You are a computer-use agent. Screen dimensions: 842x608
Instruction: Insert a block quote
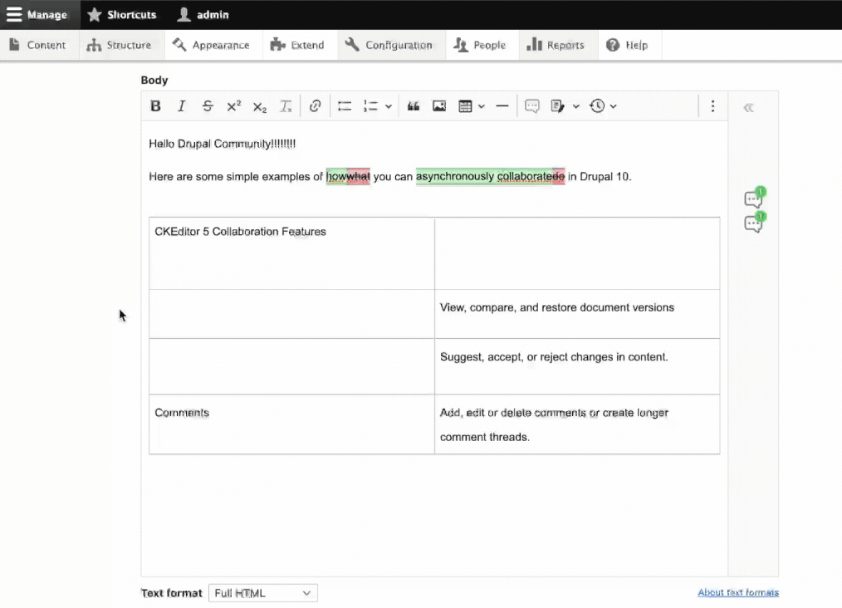[x=413, y=105]
